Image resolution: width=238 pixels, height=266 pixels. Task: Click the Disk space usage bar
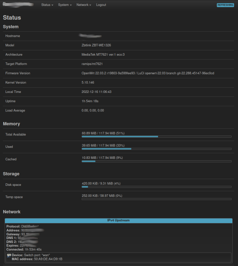(156, 187)
